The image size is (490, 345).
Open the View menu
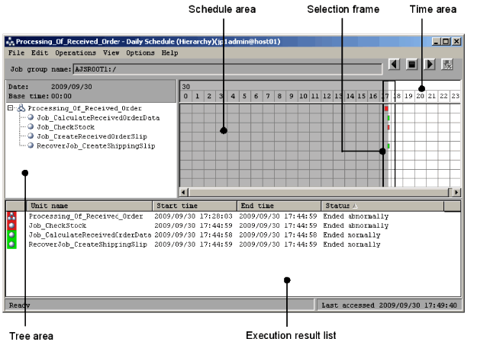(111, 53)
